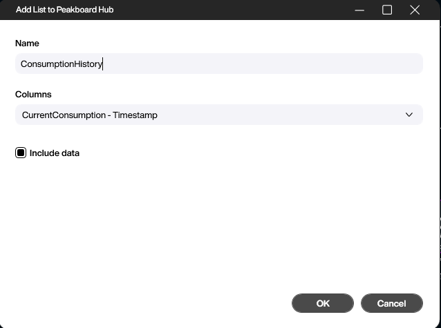
Task: Click the Columns label
Action: coord(33,95)
